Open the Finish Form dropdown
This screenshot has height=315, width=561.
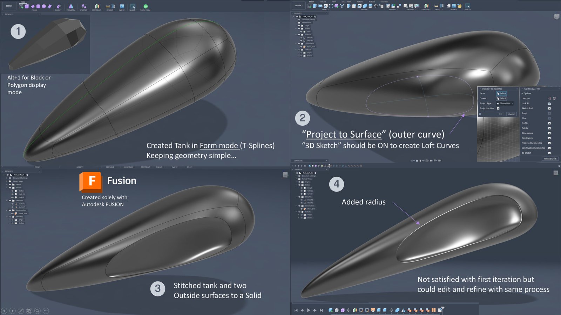click(x=146, y=10)
